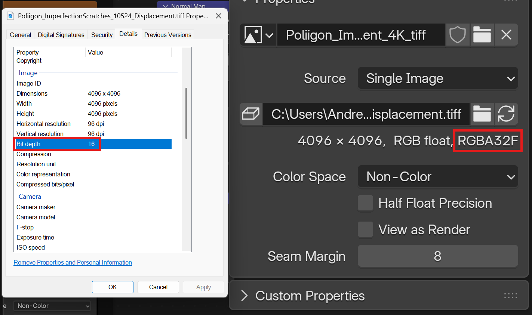Toggle the fake user shield icon
This screenshot has height=315, width=532.
tap(457, 35)
